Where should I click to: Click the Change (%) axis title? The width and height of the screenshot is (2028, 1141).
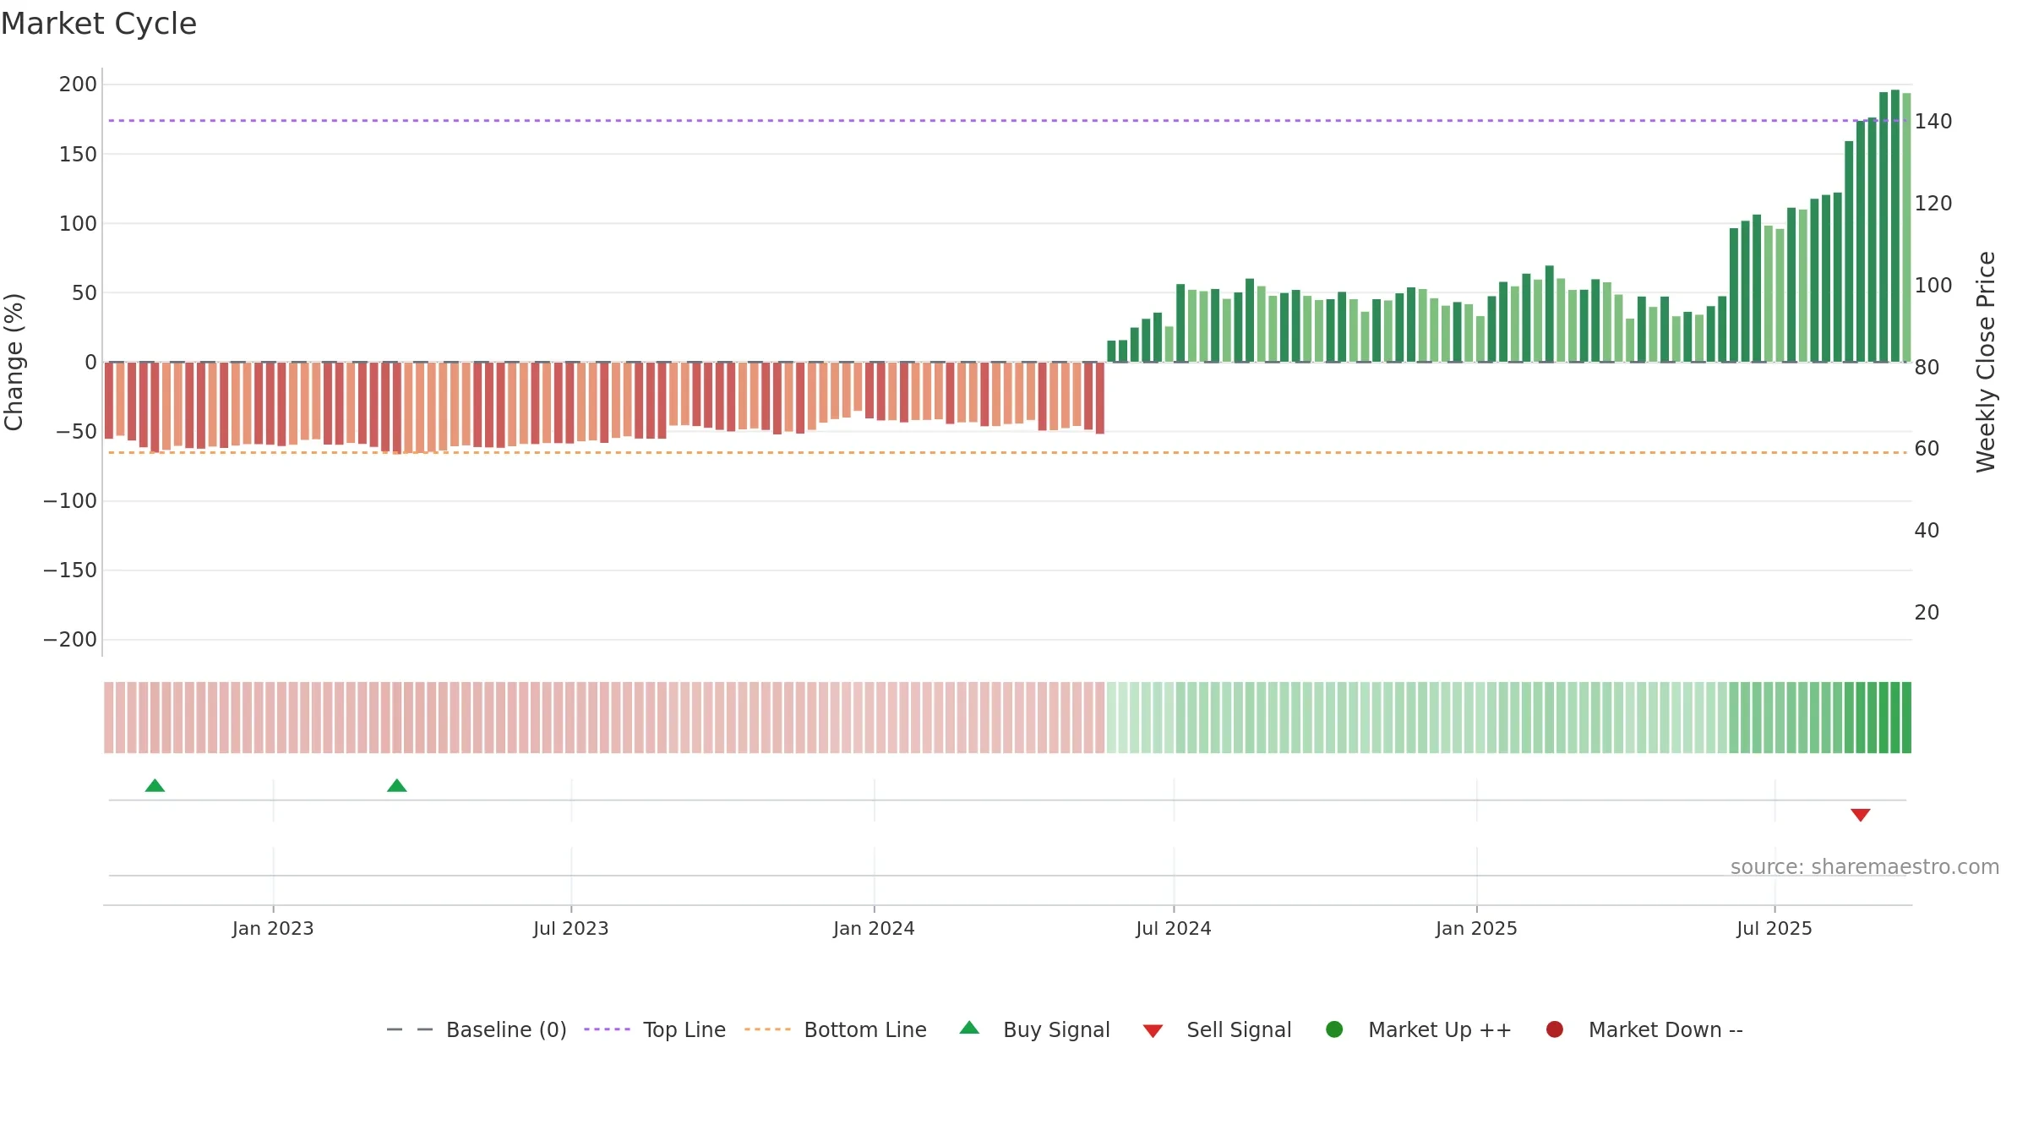click(14, 362)
